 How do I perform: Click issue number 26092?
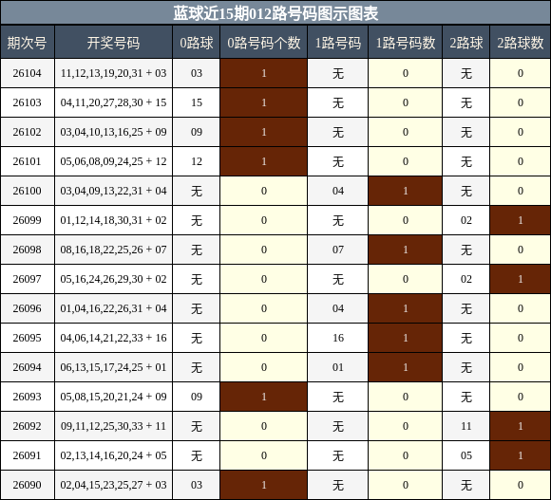(x=27, y=426)
